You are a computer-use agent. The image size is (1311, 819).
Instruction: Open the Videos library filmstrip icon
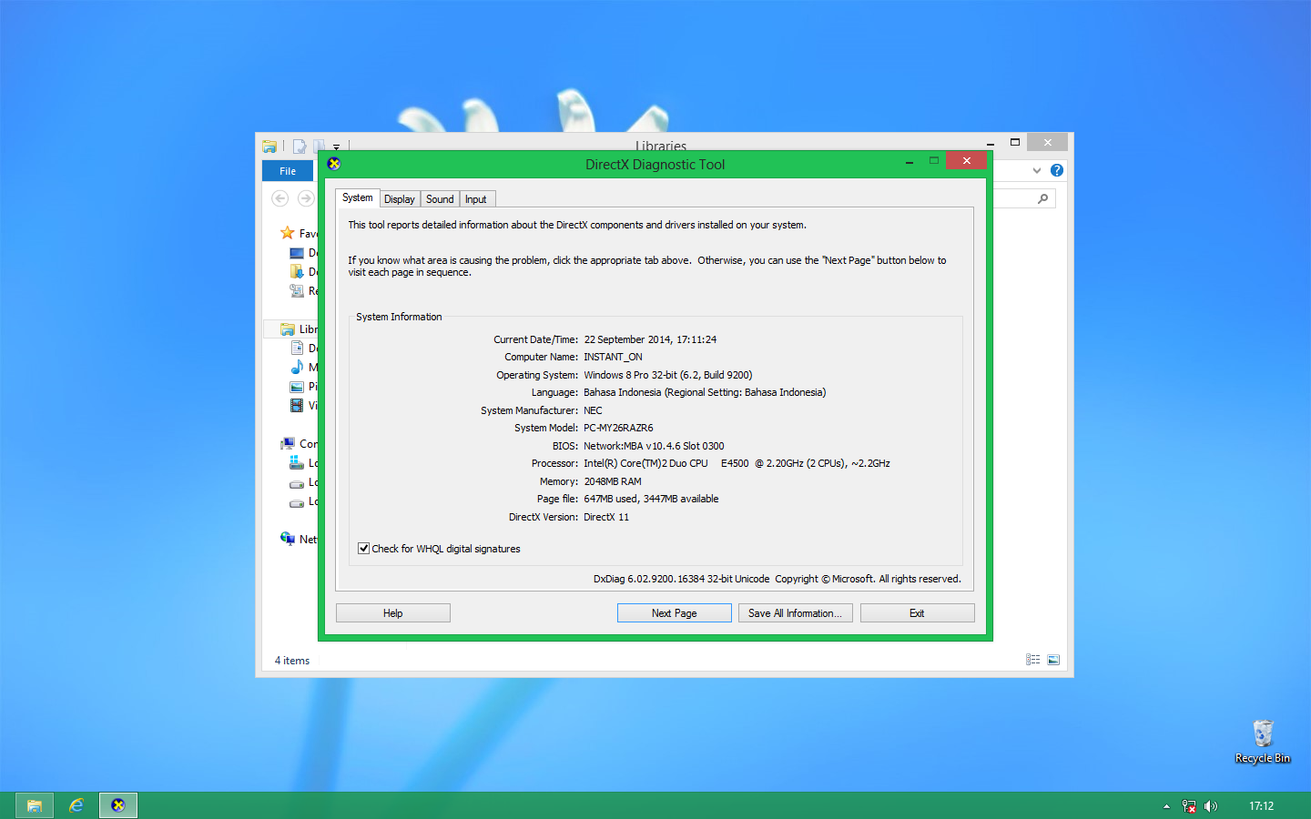tap(297, 406)
